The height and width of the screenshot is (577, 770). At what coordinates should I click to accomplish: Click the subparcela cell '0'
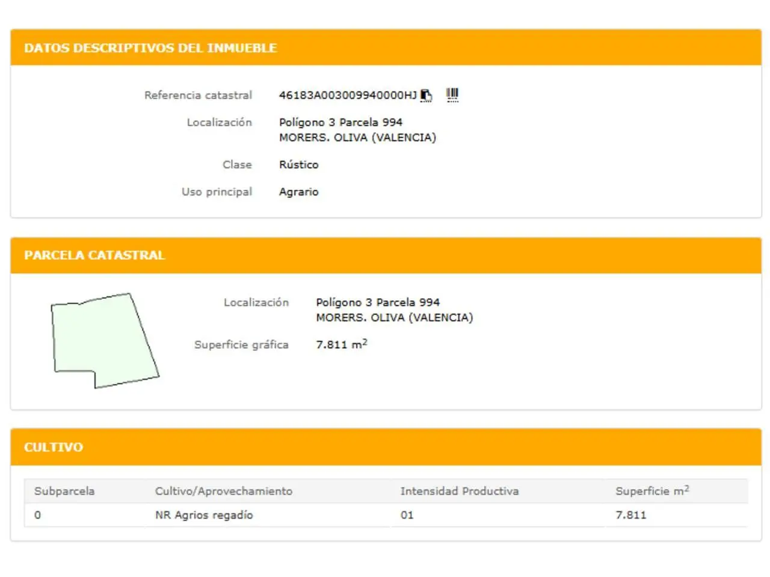point(38,515)
